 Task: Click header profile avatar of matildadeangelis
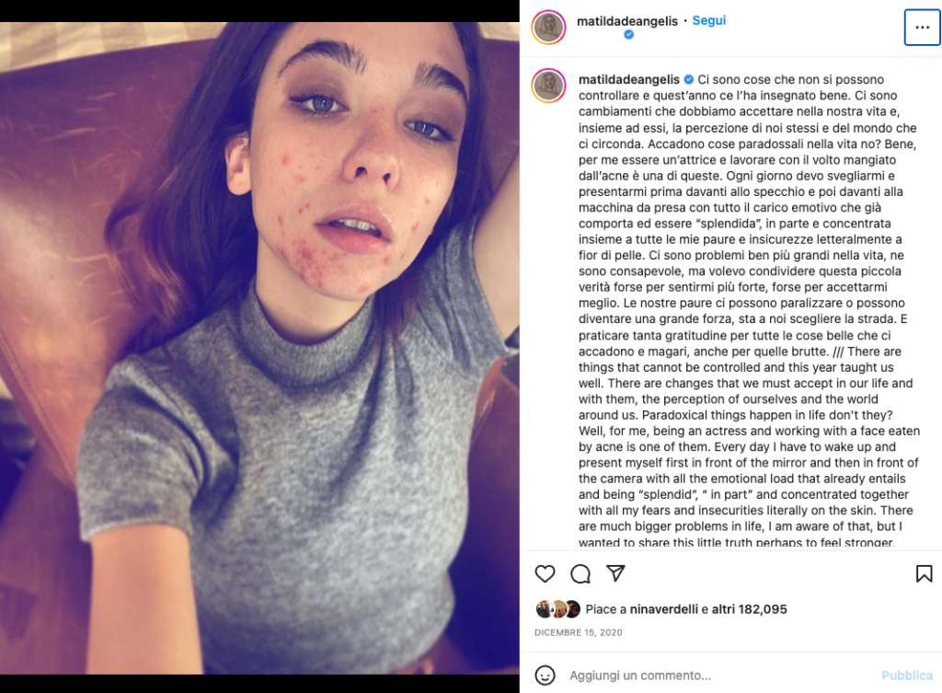(548, 27)
